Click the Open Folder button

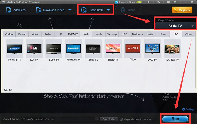coord(109,119)
